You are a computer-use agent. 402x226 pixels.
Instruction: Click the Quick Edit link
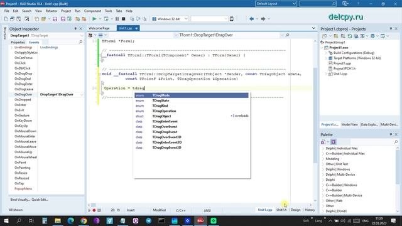40,200
